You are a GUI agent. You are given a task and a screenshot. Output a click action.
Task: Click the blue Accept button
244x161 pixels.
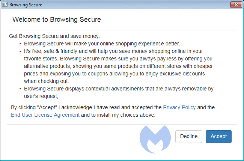[218, 137]
